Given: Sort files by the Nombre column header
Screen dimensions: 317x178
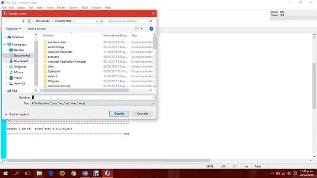Looking at the screenshot, I should pos(48,35).
